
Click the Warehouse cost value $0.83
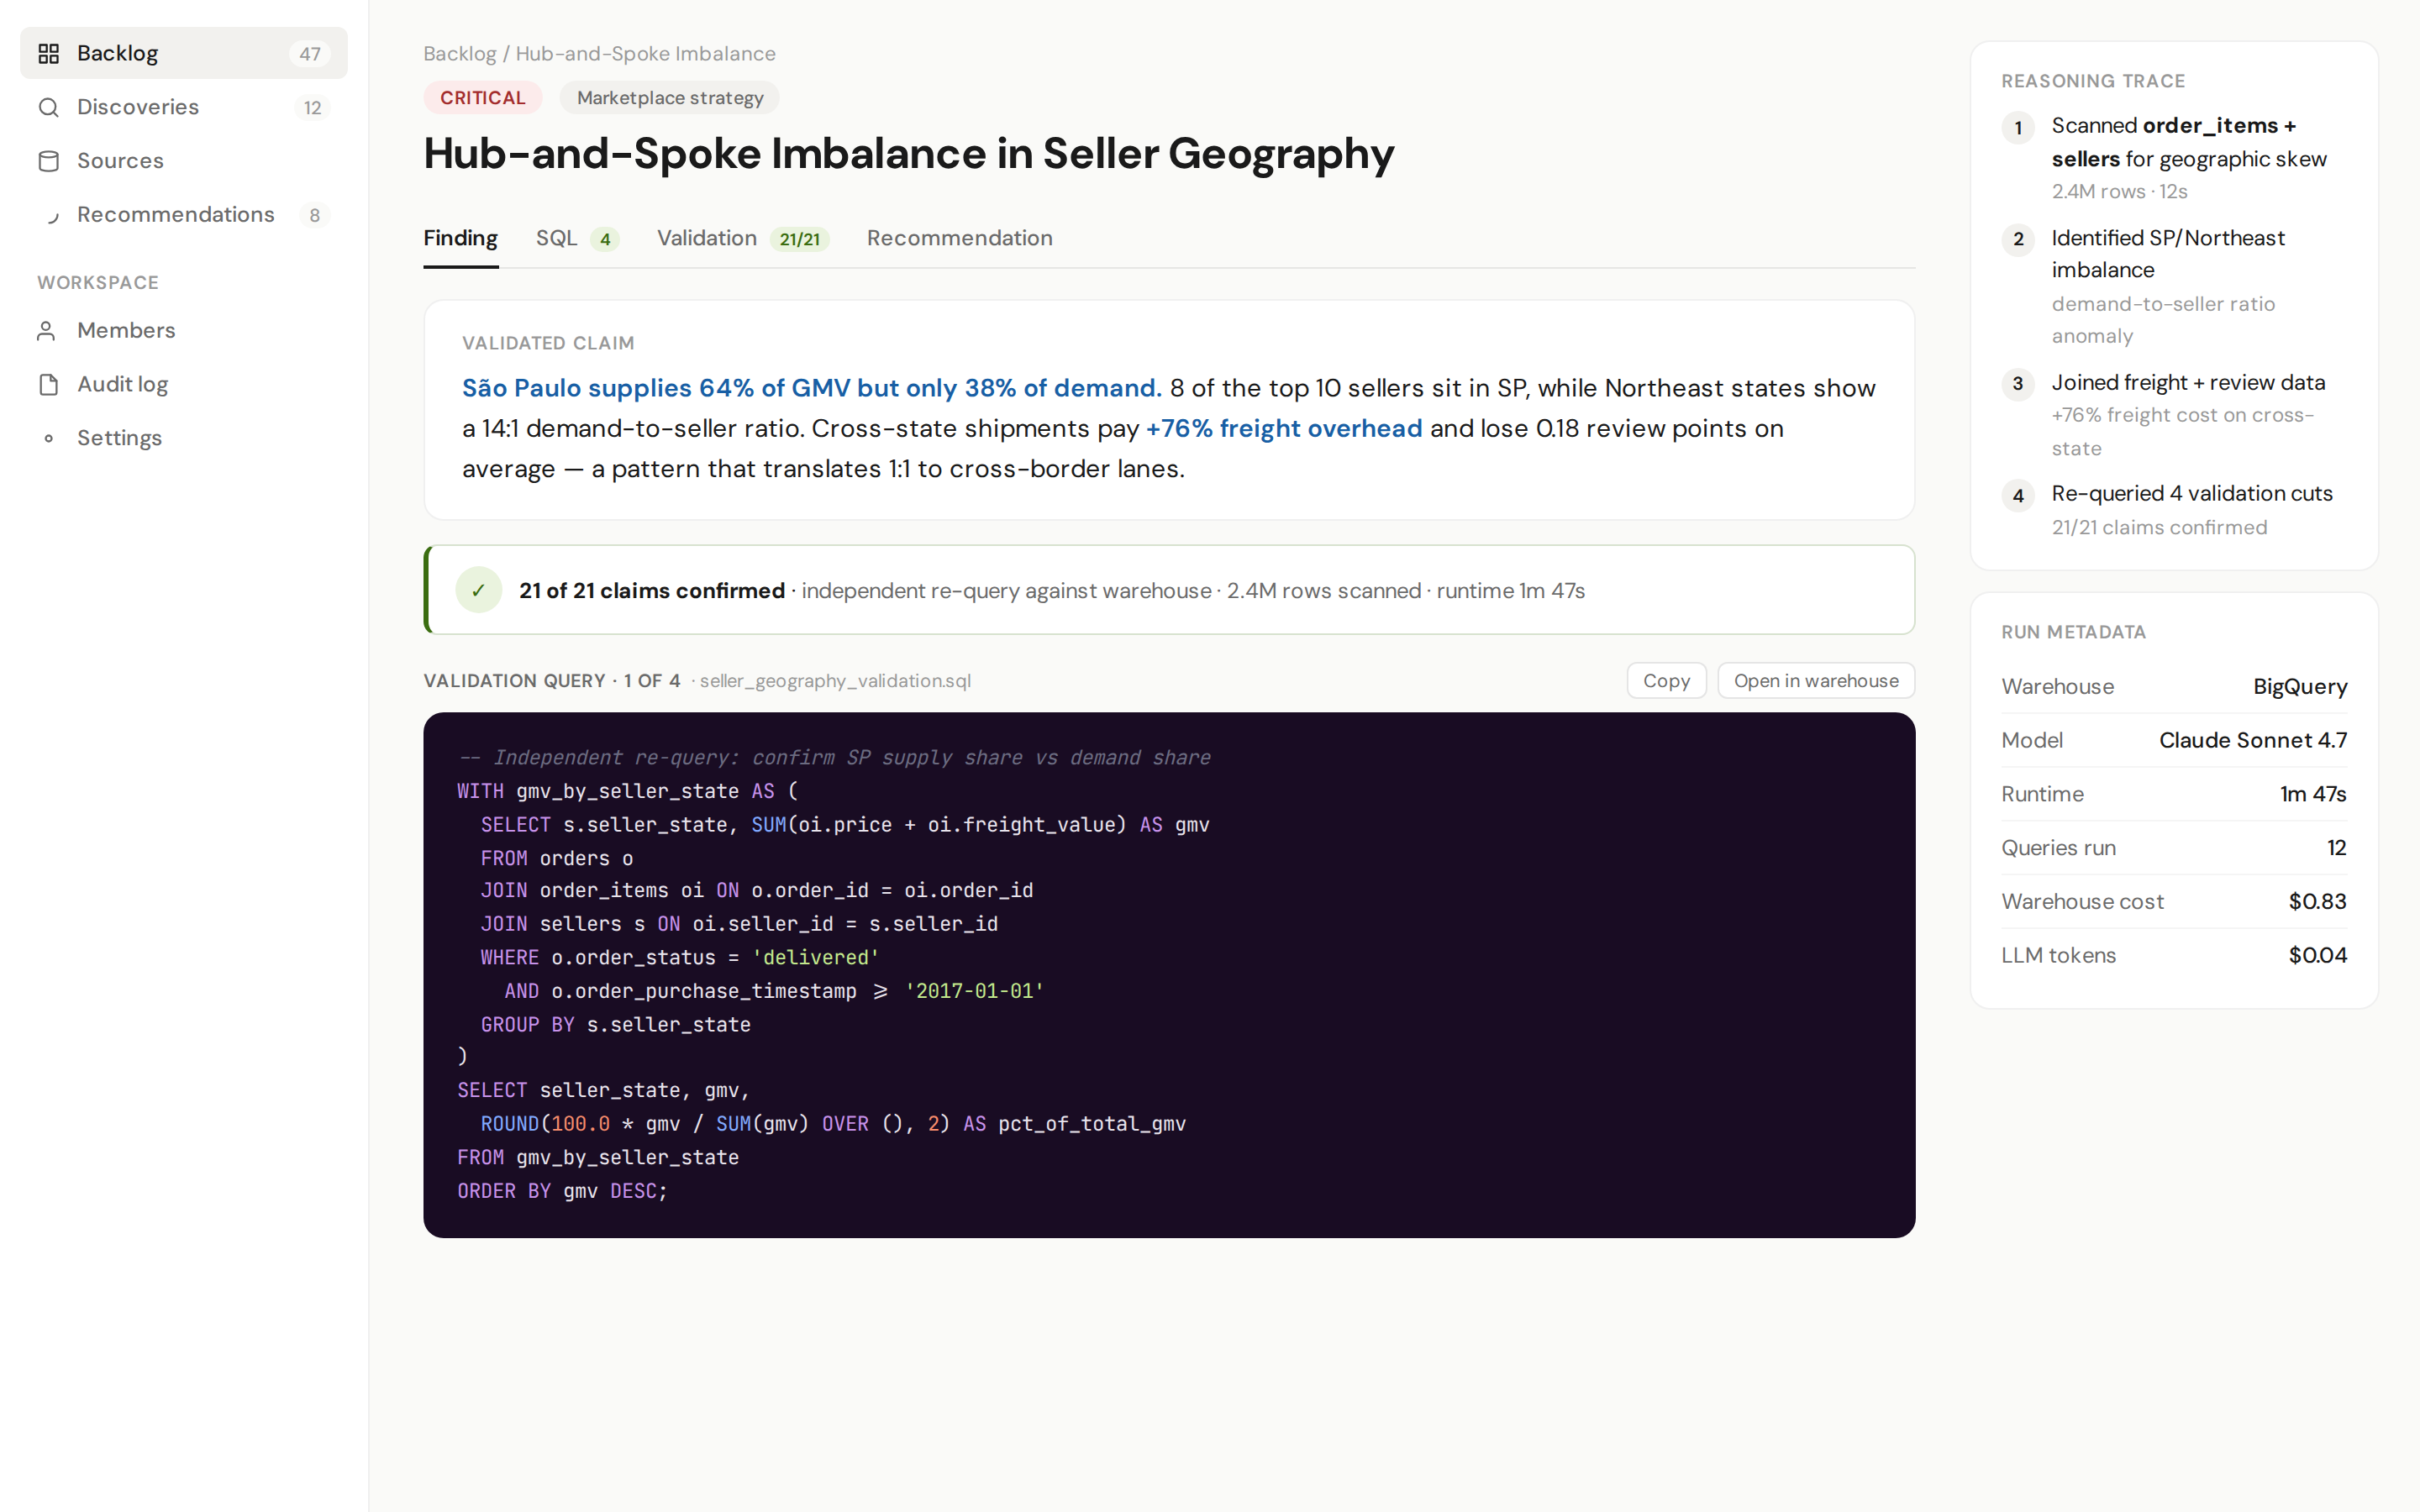pos(2317,902)
